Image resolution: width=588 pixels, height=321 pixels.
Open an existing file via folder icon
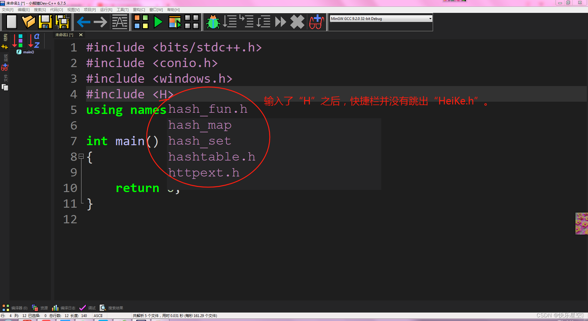pos(28,22)
